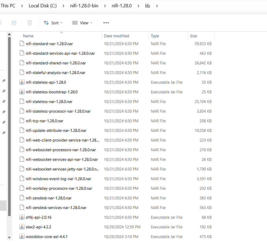Screen dimensions: 267x244
Task: Select nifi-stateless-bootstrap-1.28.0 jar icon
Action: pyautogui.click(x=22, y=92)
